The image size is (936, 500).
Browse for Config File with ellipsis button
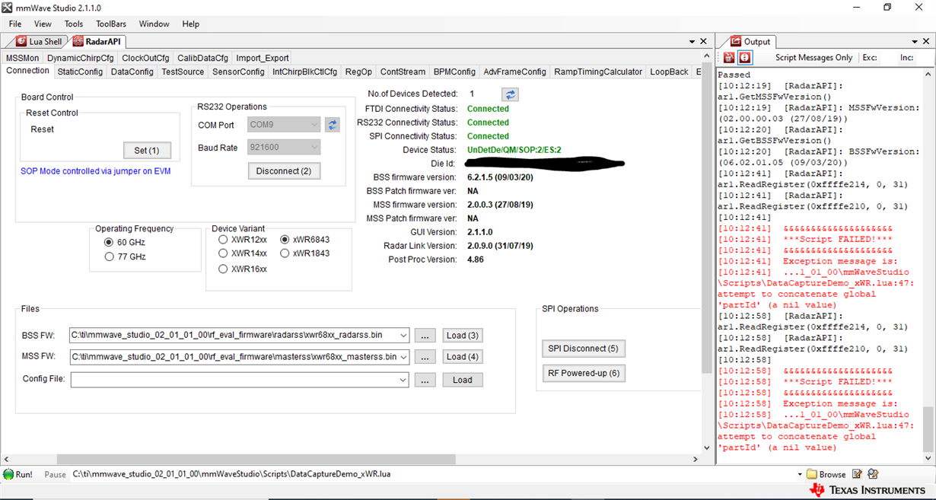(x=425, y=380)
